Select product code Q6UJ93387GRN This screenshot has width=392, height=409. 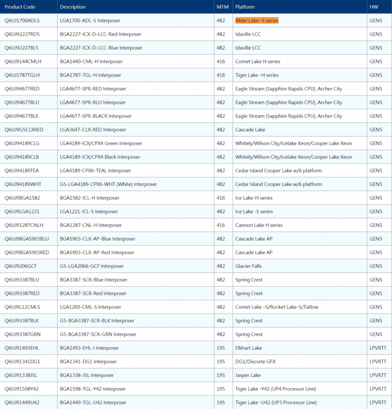point(23,334)
